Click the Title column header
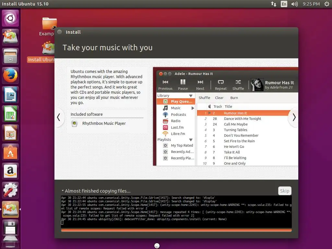 click(x=228, y=106)
